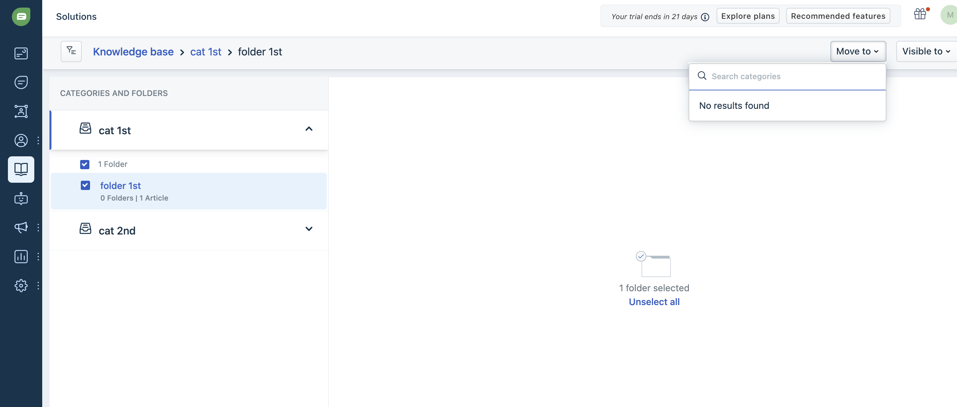Open the Solutions book icon
The width and height of the screenshot is (957, 407).
point(21,169)
